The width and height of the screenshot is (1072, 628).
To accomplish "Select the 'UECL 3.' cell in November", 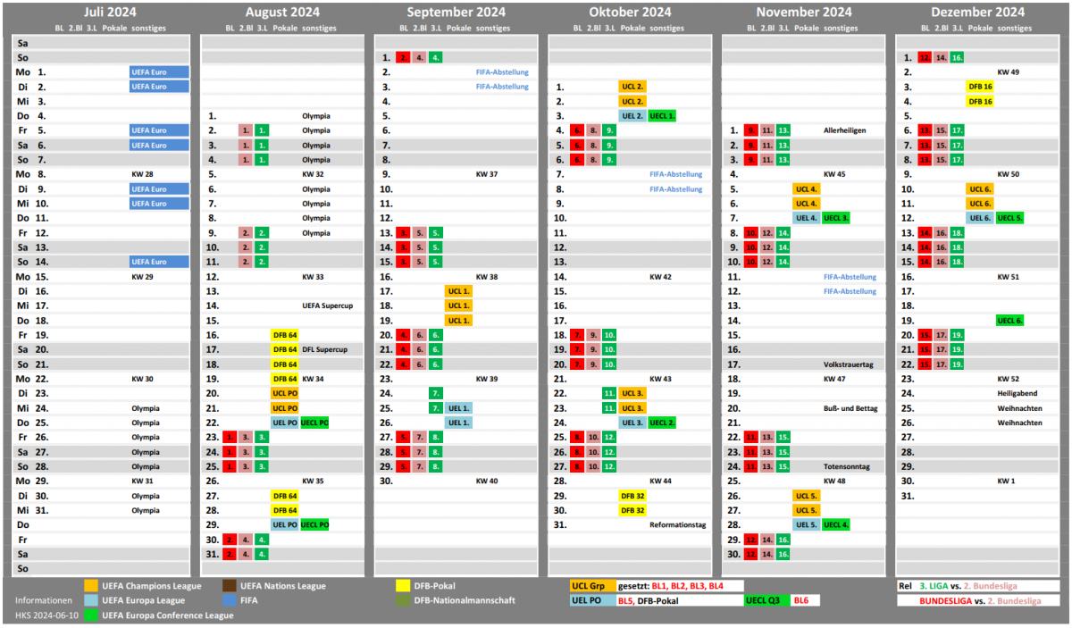I will (x=836, y=218).
